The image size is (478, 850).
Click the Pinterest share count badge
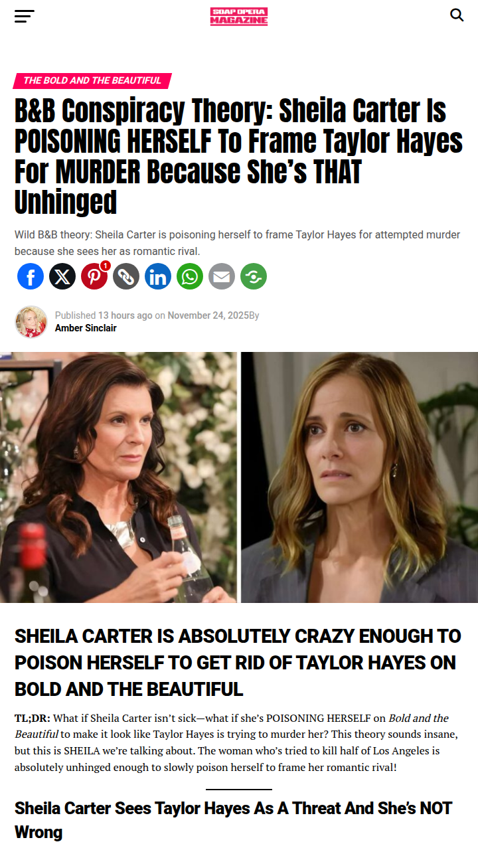pyautogui.click(x=106, y=266)
